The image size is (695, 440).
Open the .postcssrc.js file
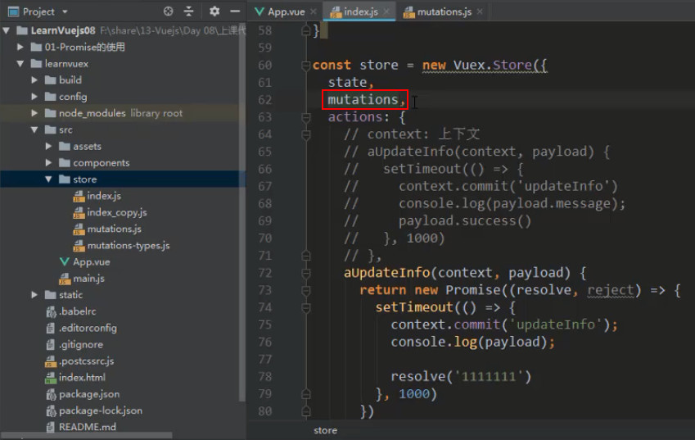pos(86,361)
